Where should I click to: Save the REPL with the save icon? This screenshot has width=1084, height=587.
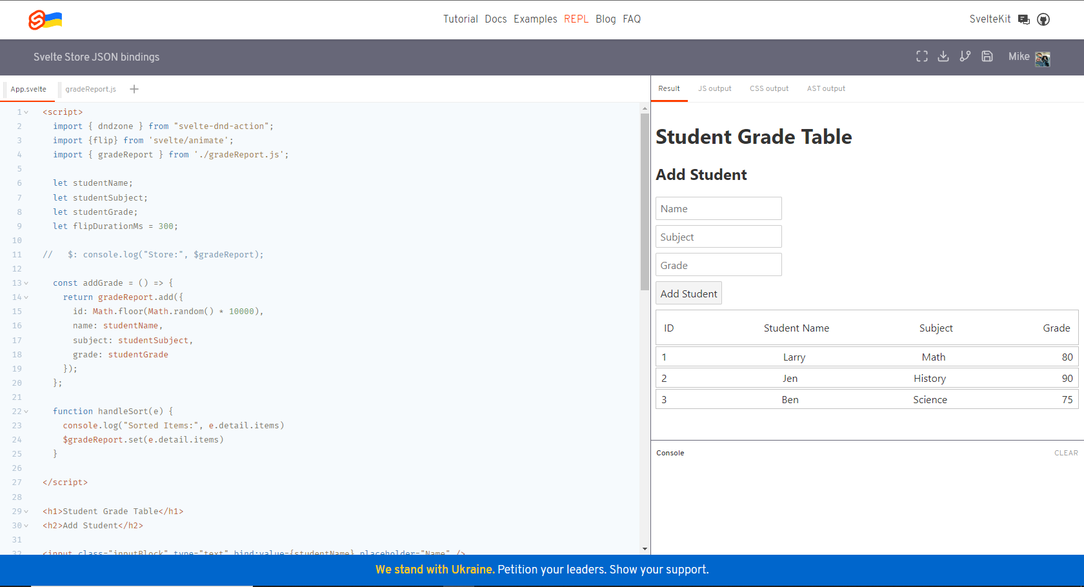(x=987, y=57)
